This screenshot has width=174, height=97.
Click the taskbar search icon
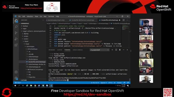(x=19, y=86)
